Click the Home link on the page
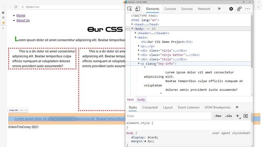 point(21,16)
